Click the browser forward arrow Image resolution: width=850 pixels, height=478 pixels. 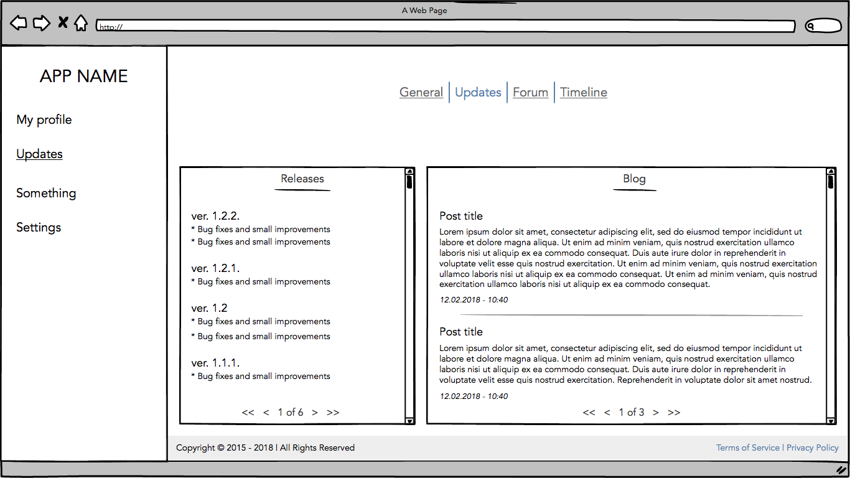coord(42,24)
